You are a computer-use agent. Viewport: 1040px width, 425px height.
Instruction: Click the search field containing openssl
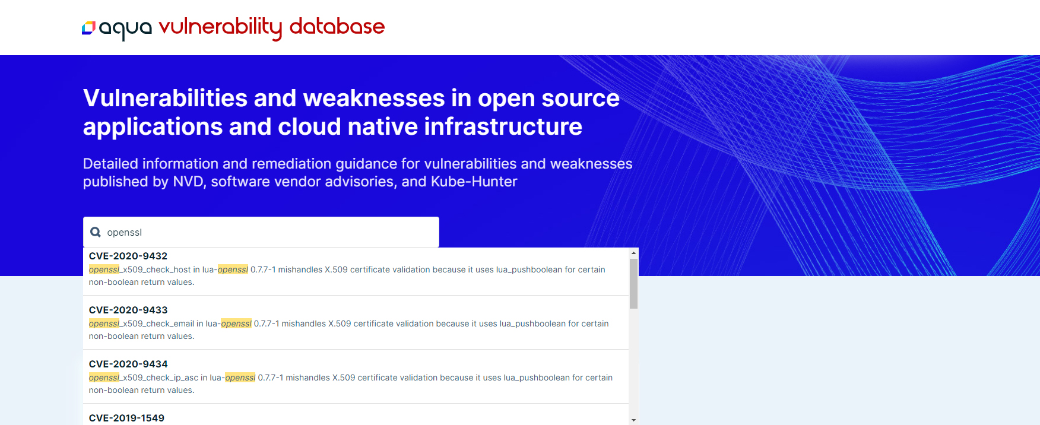pyautogui.click(x=261, y=232)
